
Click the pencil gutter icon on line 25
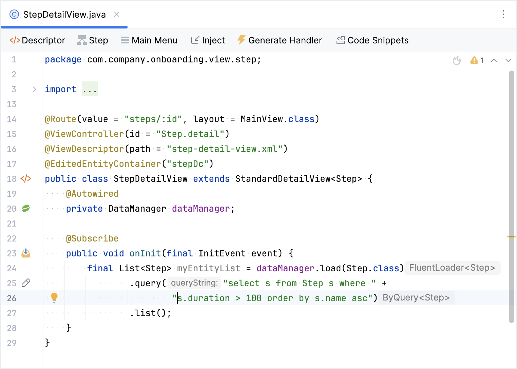tap(26, 283)
